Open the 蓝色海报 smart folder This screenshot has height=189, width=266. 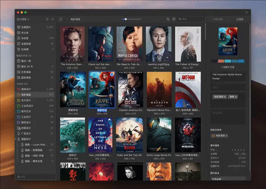pyautogui.click(x=35, y=78)
